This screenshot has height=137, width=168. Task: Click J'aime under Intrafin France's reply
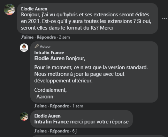[x=40, y=106]
